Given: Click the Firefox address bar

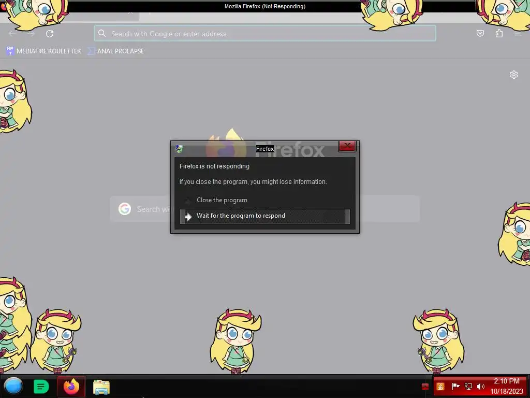Looking at the screenshot, I should (265, 34).
